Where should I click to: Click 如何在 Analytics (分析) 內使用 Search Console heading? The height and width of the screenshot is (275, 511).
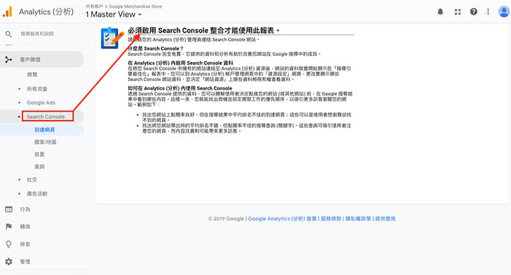180,88
